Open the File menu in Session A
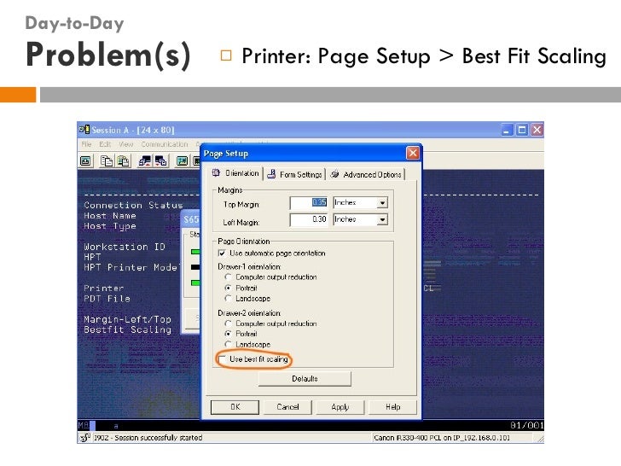This screenshot has width=621, height=466. 86,144
